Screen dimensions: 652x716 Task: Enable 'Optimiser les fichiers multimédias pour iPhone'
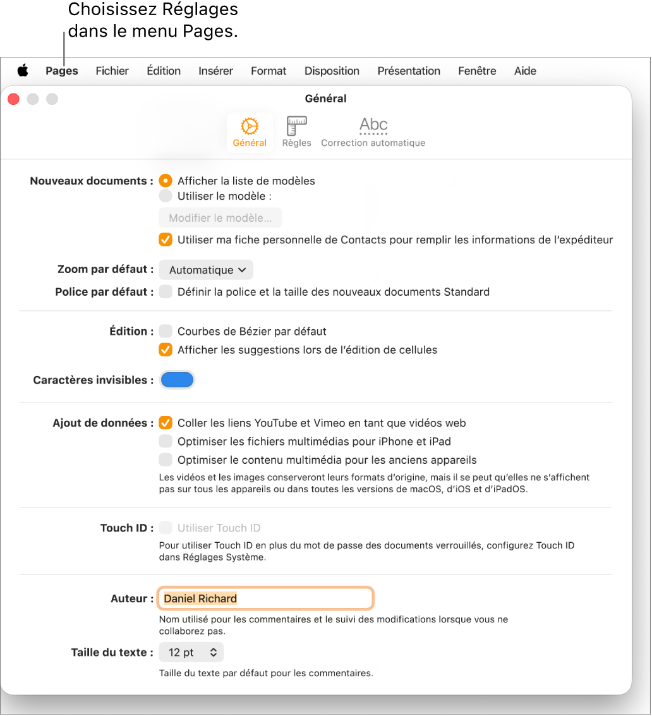[x=165, y=441]
